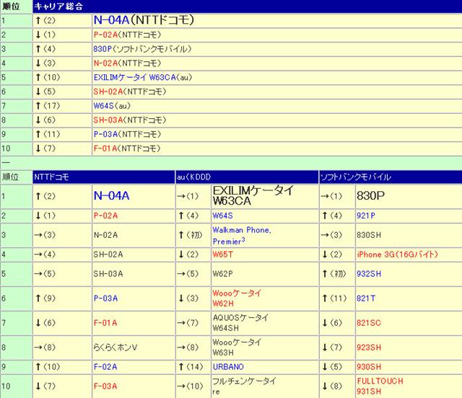The width and height of the screenshot is (462, 398).
Task: Click W65T in the au column
Action: 223,255
